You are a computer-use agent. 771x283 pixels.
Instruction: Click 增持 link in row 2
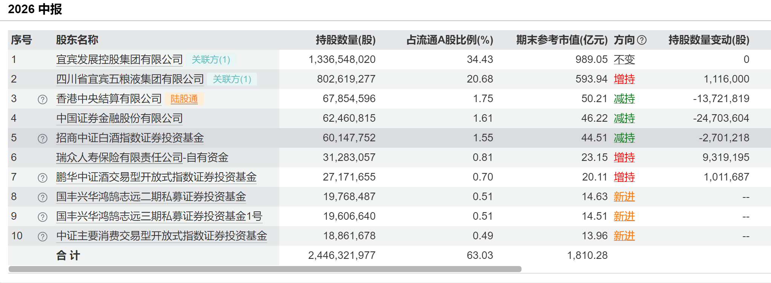tap(624, 79)
